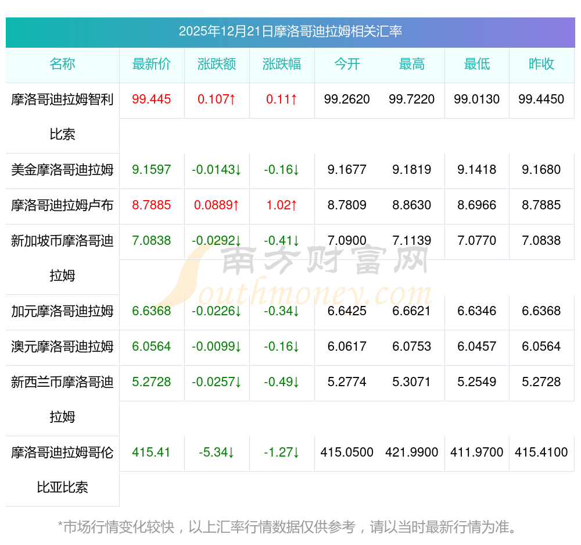The height and width of the screenshot is (545, 581).
Task: Select the 最新价 column header
Action: coord(152,65)
